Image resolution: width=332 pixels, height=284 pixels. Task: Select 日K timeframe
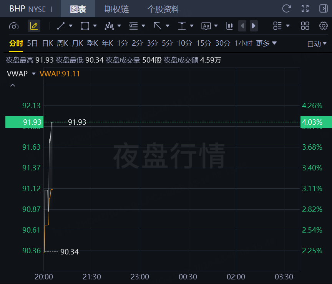click(x=48, y=43)
